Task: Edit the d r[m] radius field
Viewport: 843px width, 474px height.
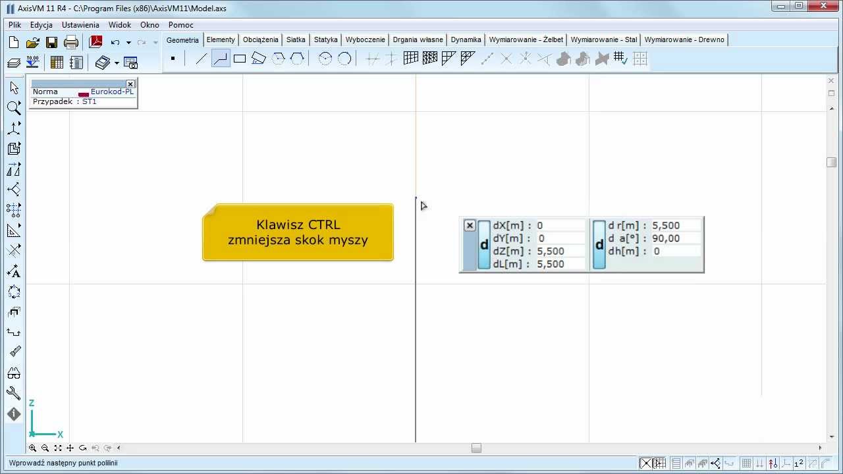Action: pos(676,226)
